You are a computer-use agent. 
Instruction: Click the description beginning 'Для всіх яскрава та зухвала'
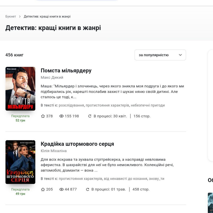[x=107, y=165]
